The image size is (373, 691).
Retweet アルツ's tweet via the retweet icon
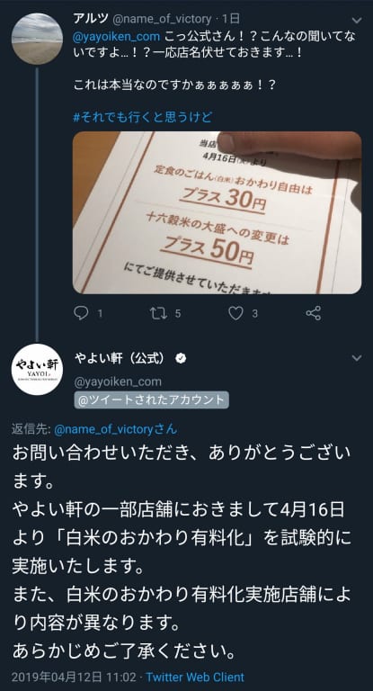pos(157,313)
